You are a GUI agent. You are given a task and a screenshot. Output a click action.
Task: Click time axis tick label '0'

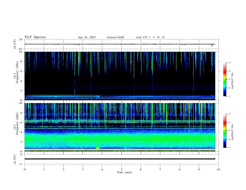coord(25,170)
